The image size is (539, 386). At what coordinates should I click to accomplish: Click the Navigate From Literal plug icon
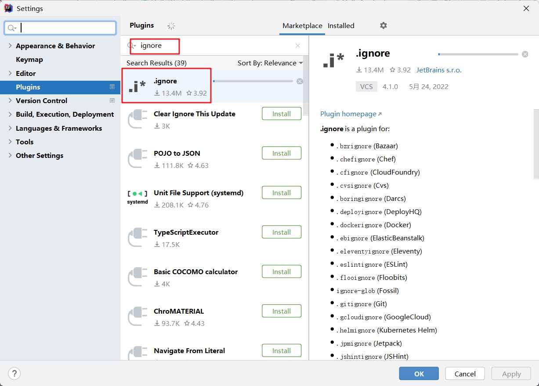pyautogui.click(x=137, y=353)
